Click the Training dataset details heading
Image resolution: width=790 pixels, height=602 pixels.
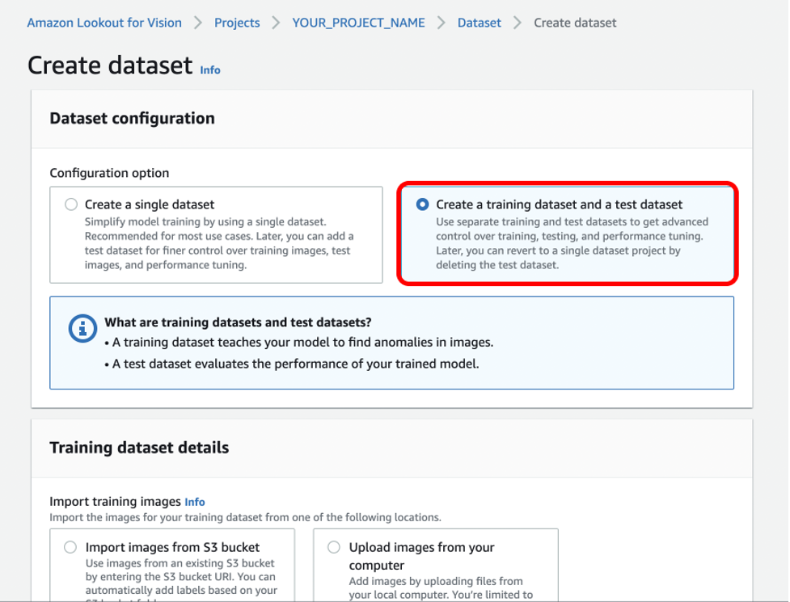pos(139,448)
